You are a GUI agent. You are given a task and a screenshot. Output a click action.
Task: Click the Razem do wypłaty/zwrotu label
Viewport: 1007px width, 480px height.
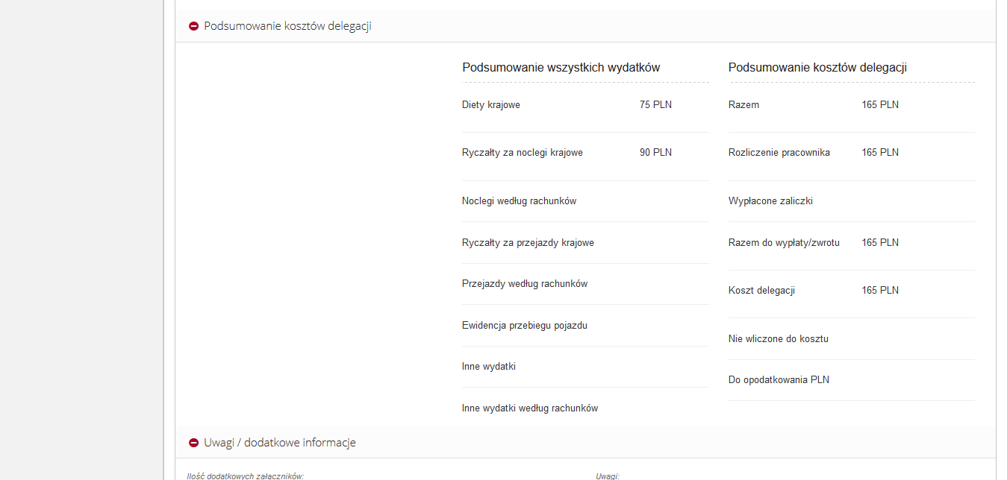click(784, 243)
